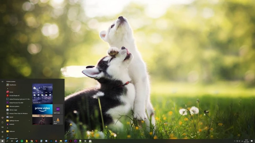Viewport: 255px width, 143px height.
Task: Open the Settings gear on the taskbar
Action: pyautogui.click(x=85, y=141)
